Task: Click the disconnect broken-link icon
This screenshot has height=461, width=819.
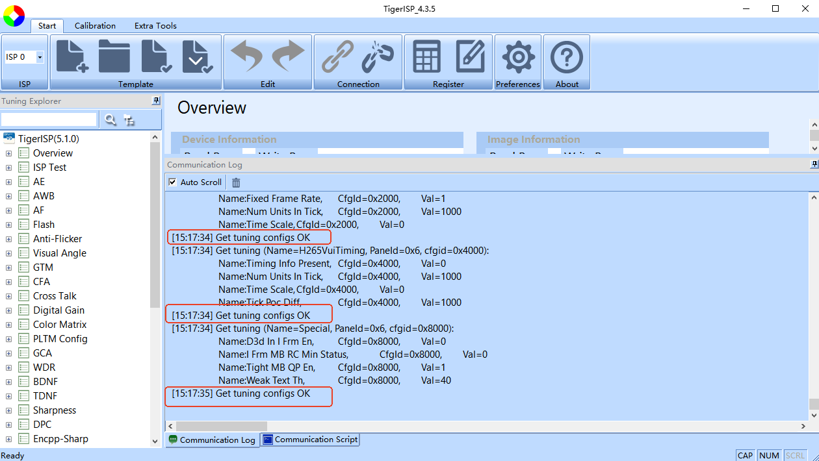Action: [x=378, y=56]
